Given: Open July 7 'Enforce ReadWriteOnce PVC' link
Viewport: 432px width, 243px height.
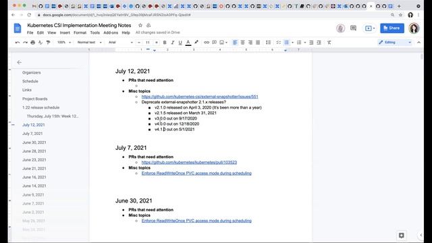Looking at the screenshot, I should click(196, 173).
